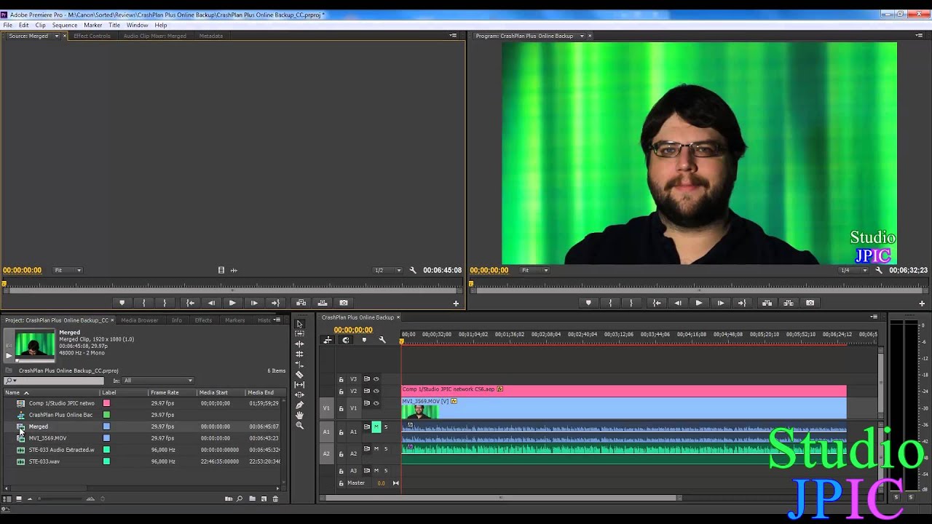
Task: Open the In: All search scope dropdown
Action: click(158, 381)
